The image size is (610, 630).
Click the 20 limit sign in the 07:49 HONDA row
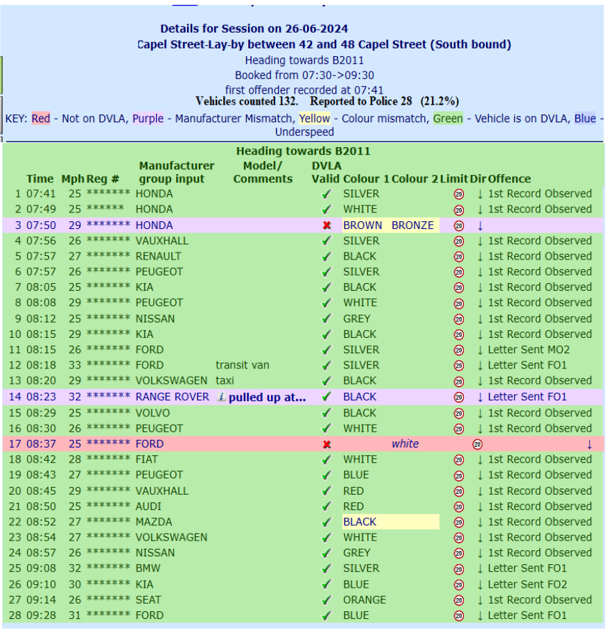tap(459, 210)
